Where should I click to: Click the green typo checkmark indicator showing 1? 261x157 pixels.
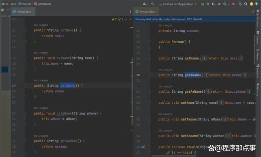[121, 19]
